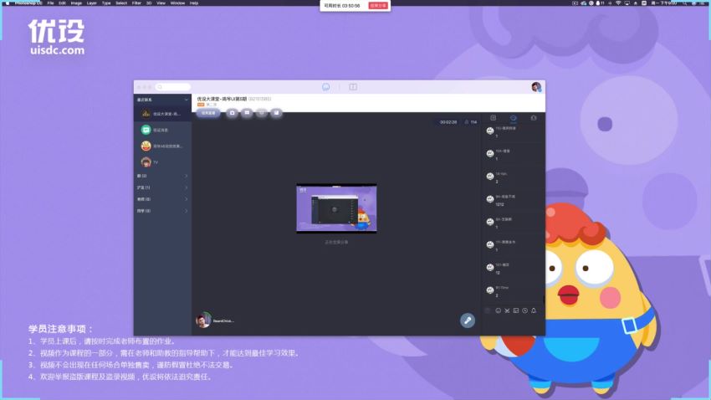711x400 pixels.
Task: Open the Photoshop CC menu in the menu bar
Action: click(28, 3)
